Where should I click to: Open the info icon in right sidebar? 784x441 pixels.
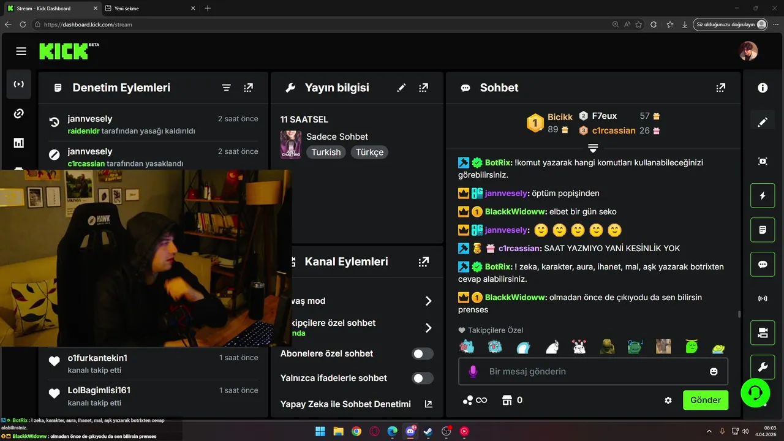point(763,88)
